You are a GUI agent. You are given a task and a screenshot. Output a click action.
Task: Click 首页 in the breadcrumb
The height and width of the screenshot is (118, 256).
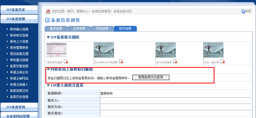point(70,12)
